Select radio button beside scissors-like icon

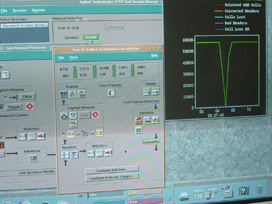coord(78,134)
